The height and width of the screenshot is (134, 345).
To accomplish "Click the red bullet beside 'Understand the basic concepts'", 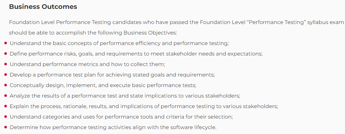I will coord(6,43).
